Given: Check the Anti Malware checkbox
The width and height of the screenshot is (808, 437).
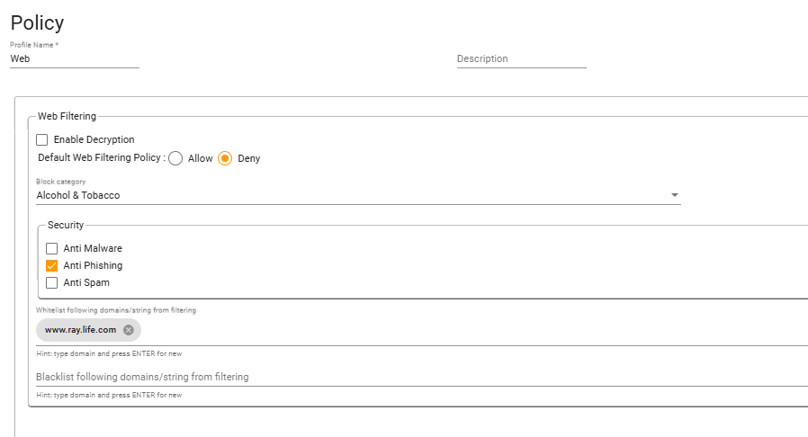Looking at the screenshot, I should pyautogui.click(x=51, y=248).
